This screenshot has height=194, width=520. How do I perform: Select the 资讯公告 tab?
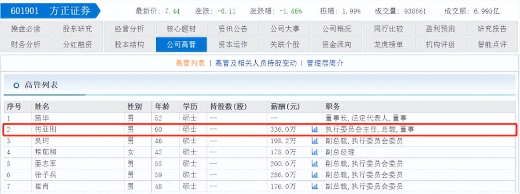click(233, 29)
